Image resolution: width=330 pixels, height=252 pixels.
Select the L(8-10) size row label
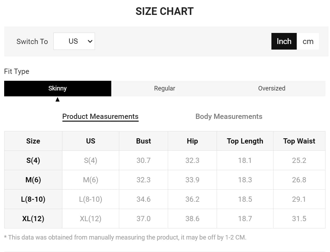point(33,199)
